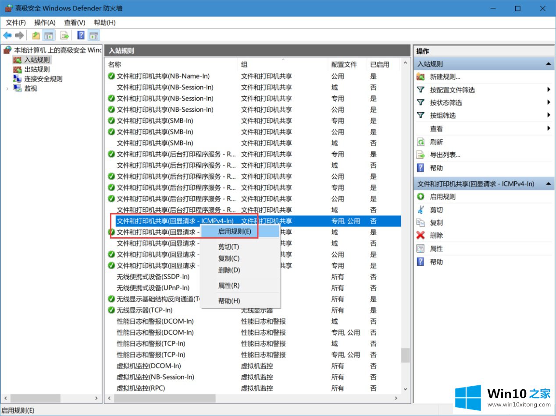Screen dimensions: 556x416
Task: Sort rules by 名称 column header
Action: point(172,64)
